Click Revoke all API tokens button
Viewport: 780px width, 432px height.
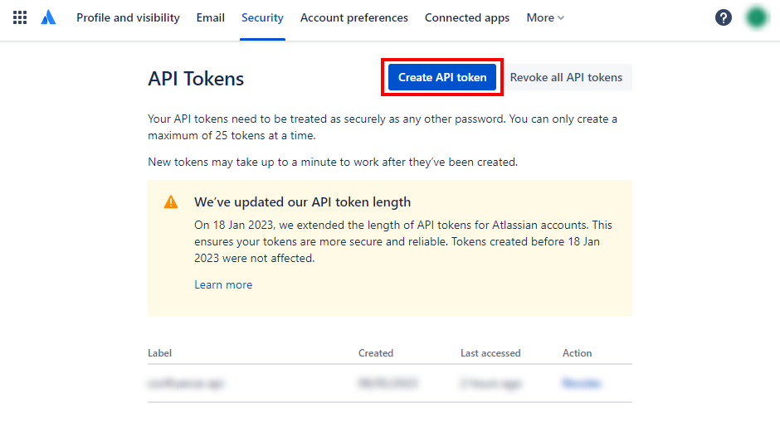click(566, 77)
